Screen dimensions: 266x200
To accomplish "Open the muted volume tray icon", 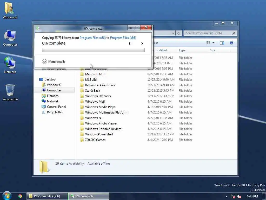I will coord(239,196).
